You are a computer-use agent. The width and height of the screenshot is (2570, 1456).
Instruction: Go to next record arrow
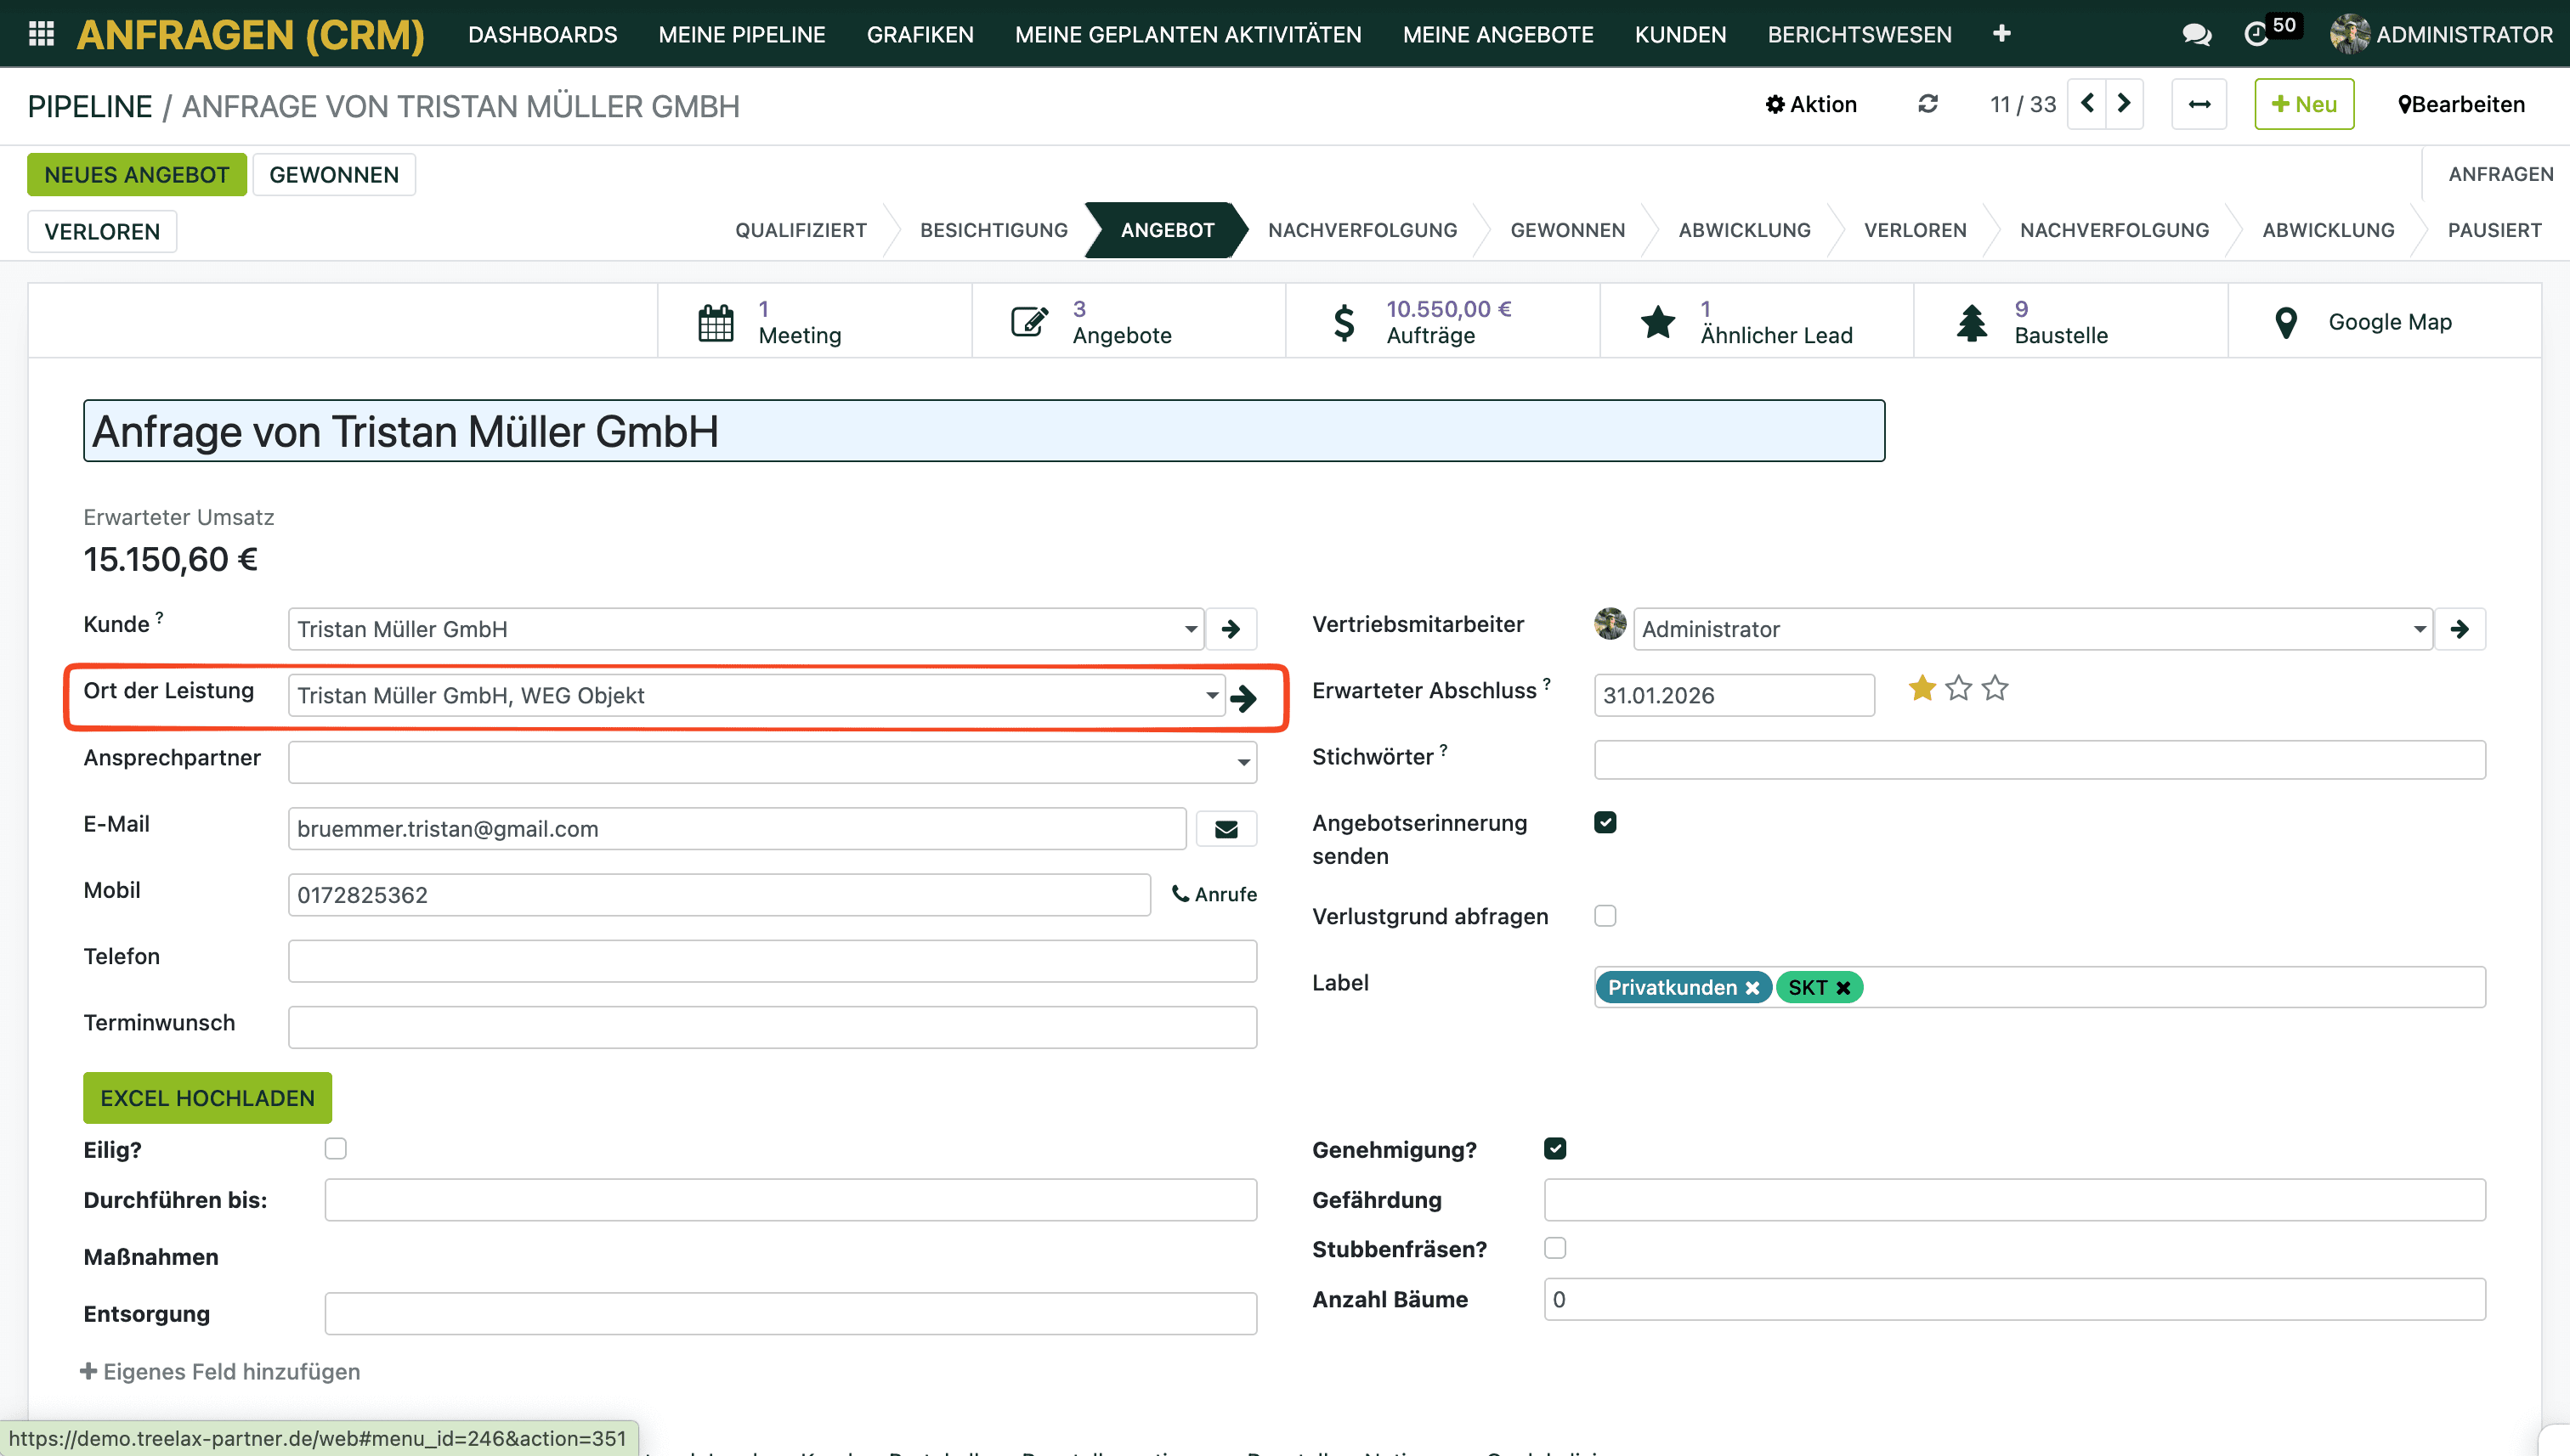(2124, 104)
